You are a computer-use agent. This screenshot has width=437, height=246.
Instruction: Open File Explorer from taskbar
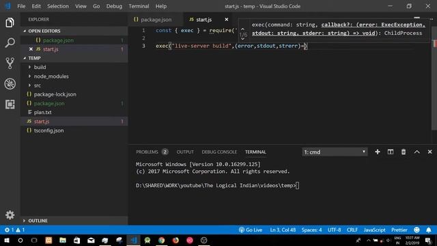pyautogui.click(x=63, y=240)
